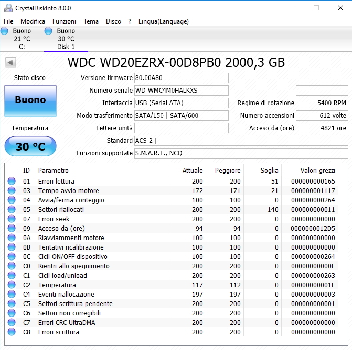Click the Regime di rotazione 5400 RPM field
This screenshot has height=350, width=352.
(322, 103)
